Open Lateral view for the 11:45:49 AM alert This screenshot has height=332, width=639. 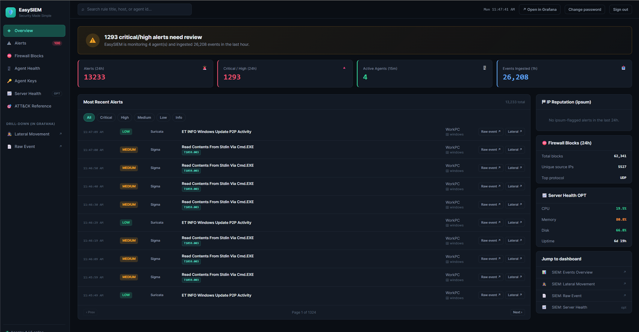click(x=515, y=295)
